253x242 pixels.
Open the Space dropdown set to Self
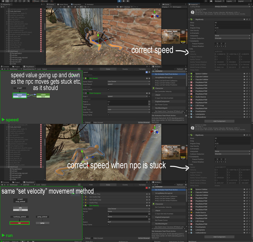tap(129, 222)
